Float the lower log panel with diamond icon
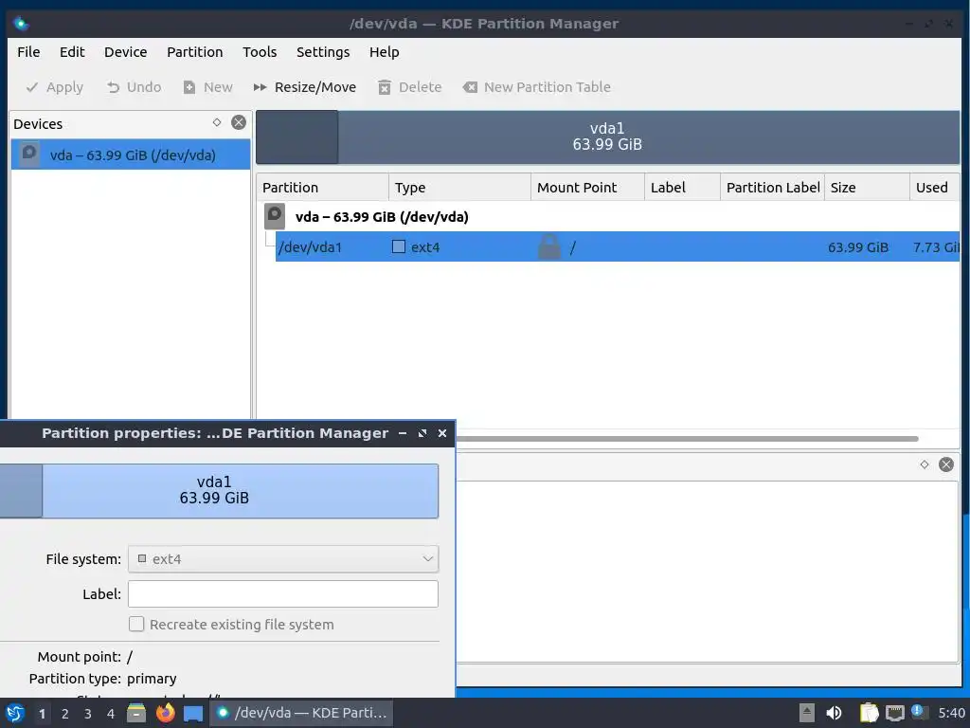The width and height of the screenshot is (970, 728). click(x=925, y=464)
